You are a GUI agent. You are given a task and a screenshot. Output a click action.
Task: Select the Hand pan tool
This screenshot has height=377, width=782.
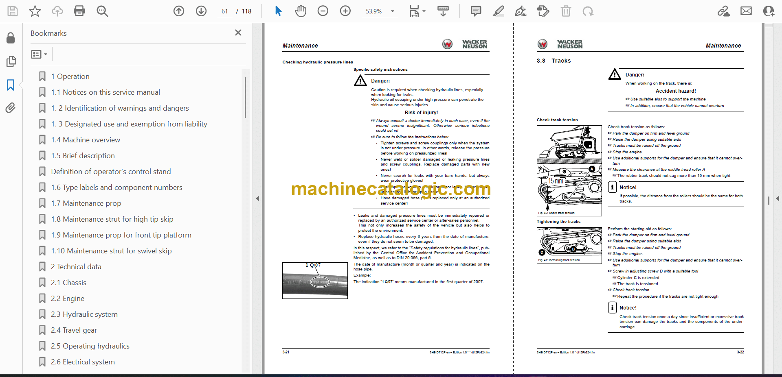[301, 11]
